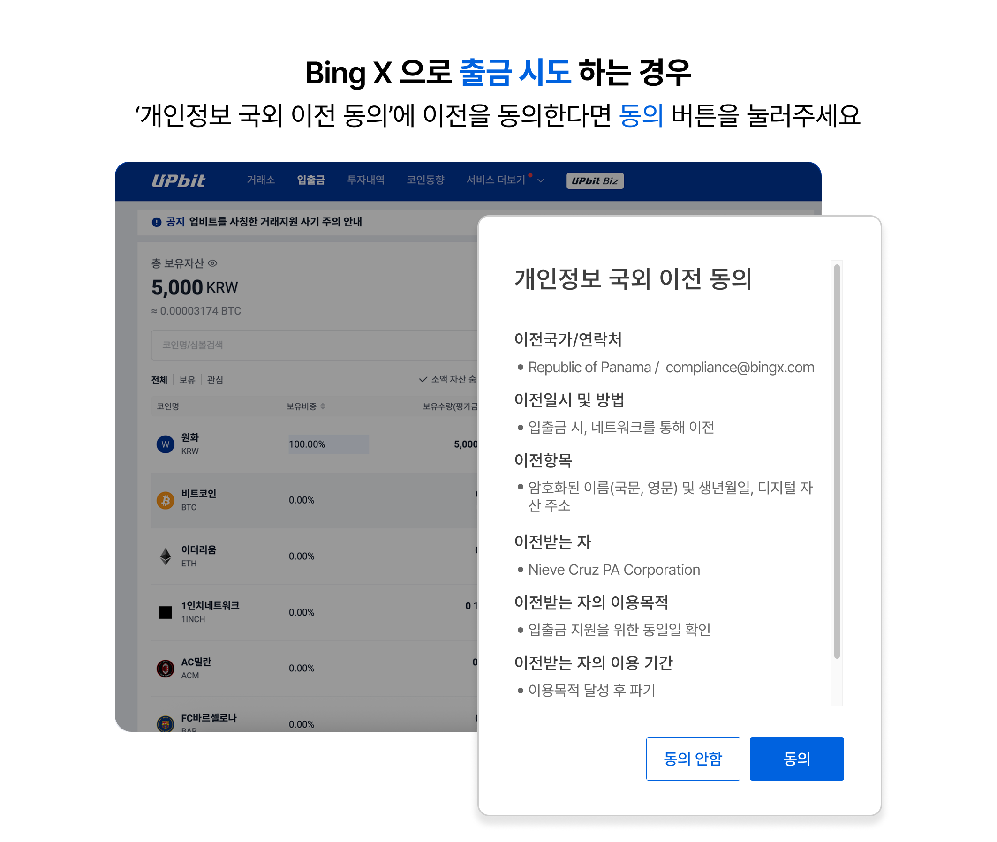The image size is (997, 842).
Task: Click the blue 동의 button
Action: pos(796,759)
